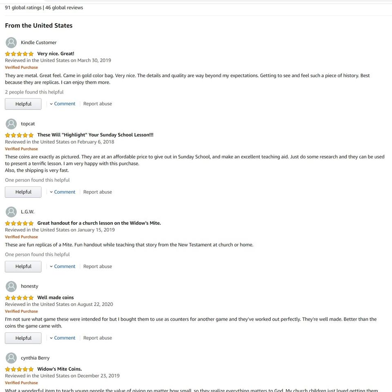Click star rating on "Well made coins" review

coord(19,298)
